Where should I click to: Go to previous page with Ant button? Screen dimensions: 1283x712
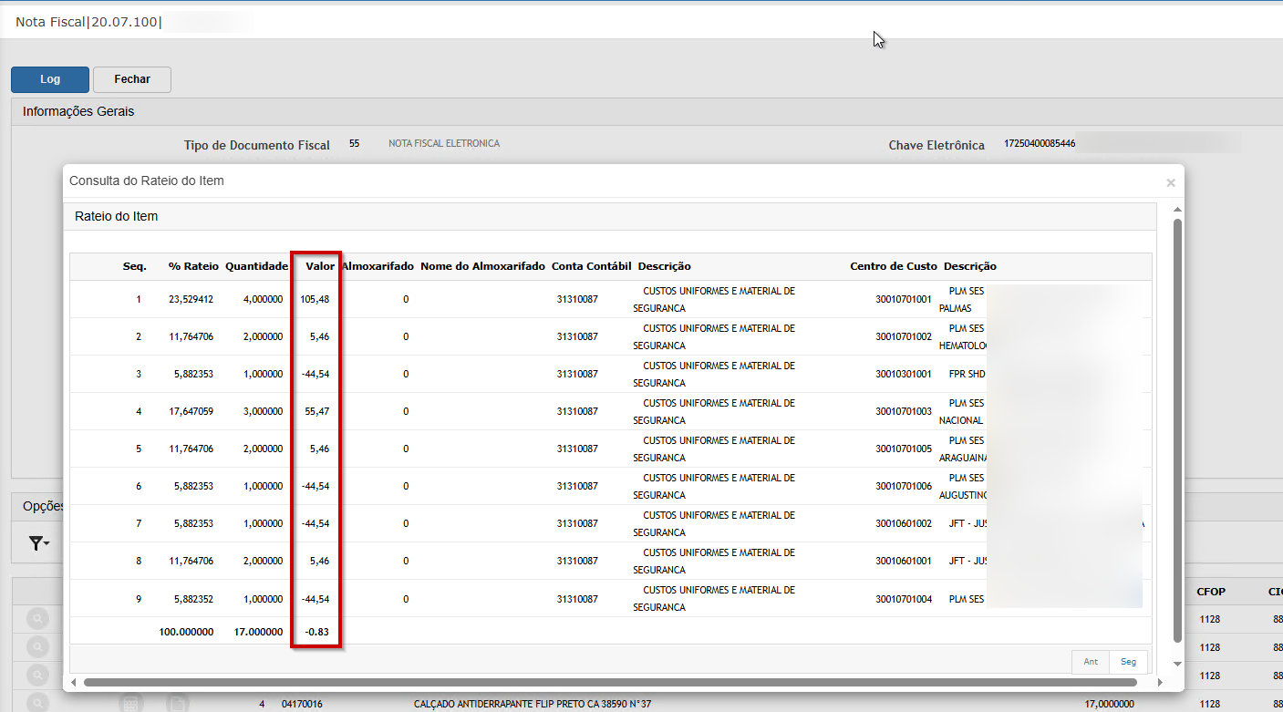[x=1091, y=662]
